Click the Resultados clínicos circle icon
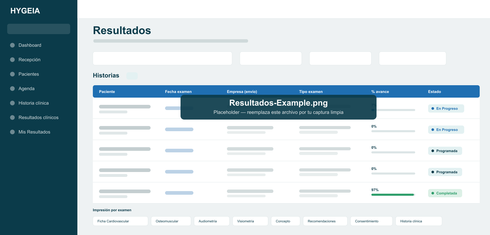 point(12,118)
